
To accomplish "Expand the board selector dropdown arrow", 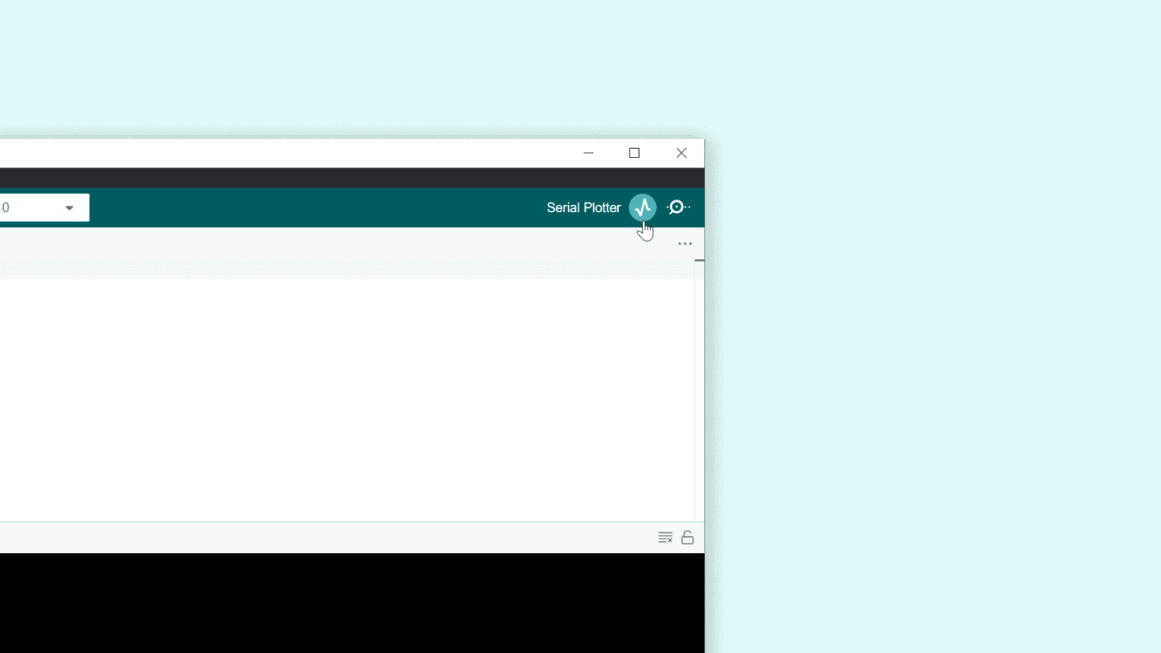I will click(x=70, y=208).
